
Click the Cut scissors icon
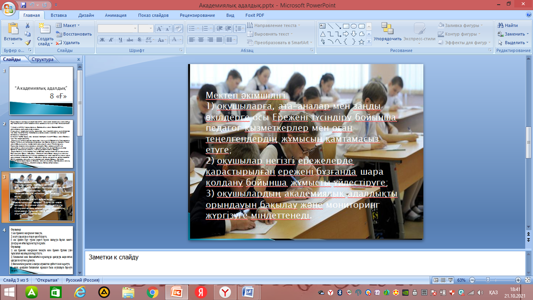click(28, 26)
